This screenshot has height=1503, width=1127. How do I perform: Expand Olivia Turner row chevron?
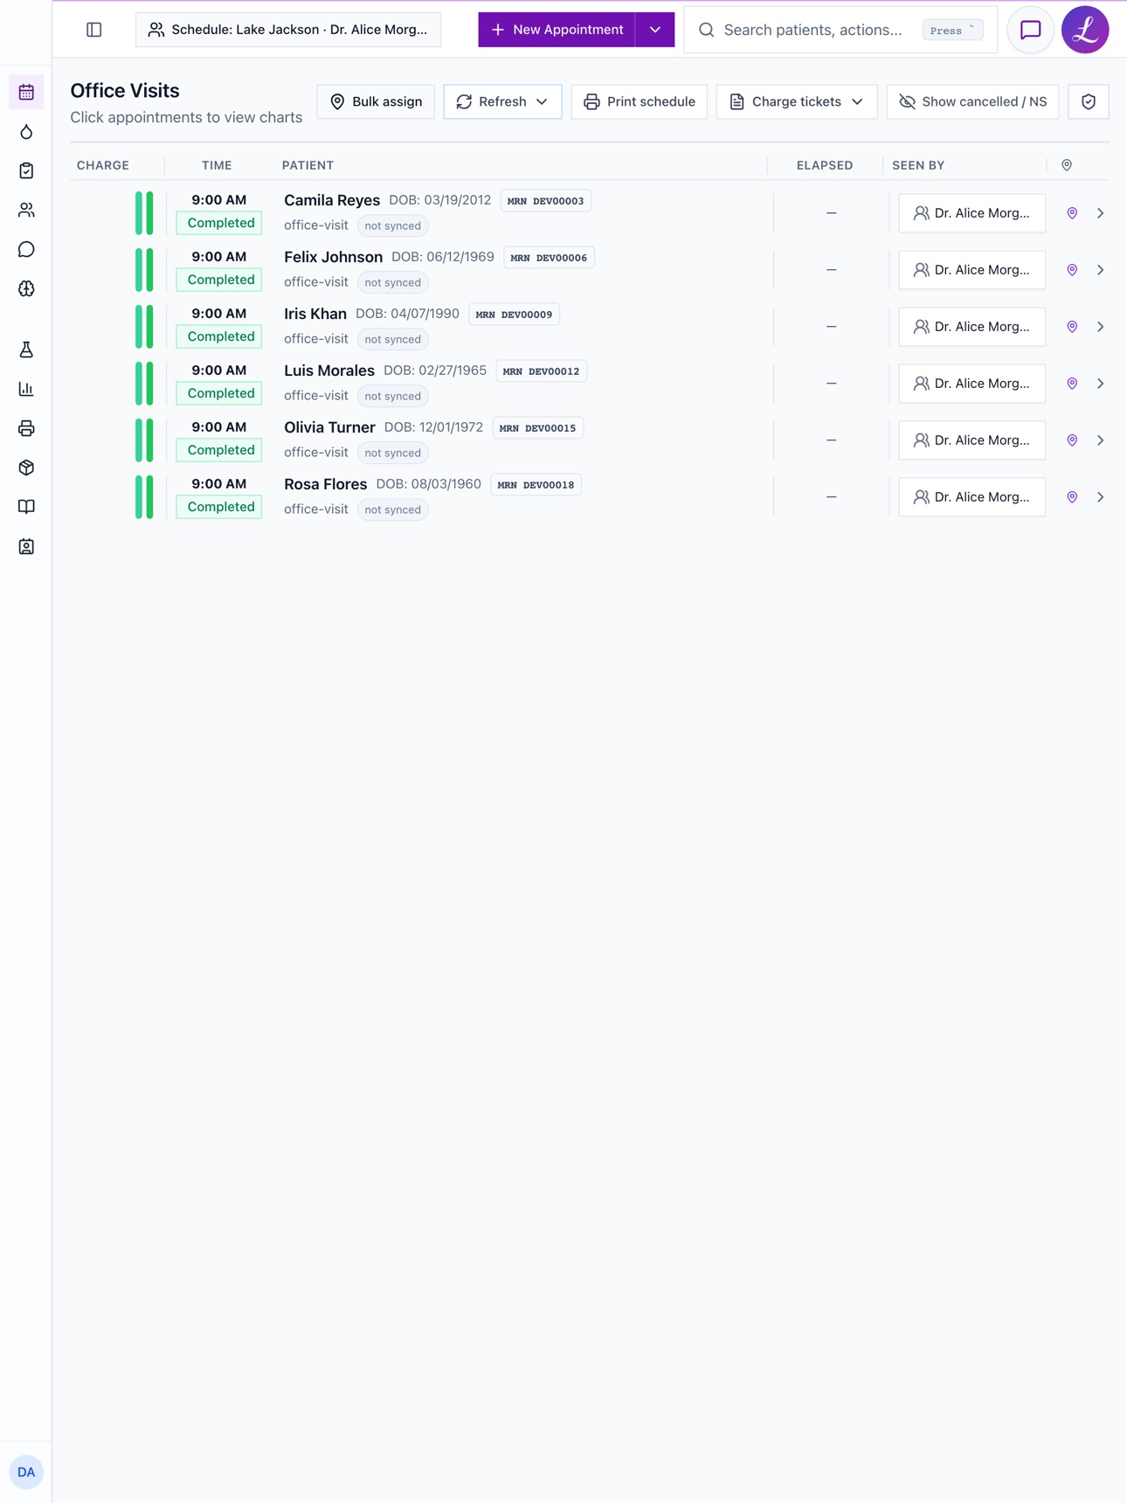(x=1100, y=440)
